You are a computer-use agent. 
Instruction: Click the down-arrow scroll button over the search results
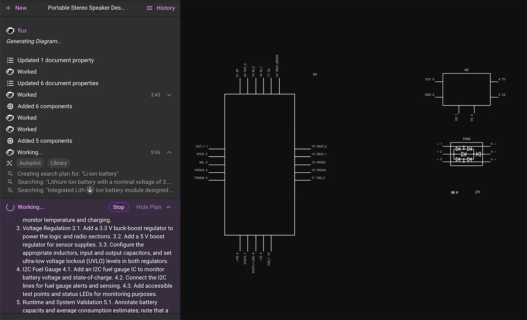pyautogui.click(x=90, y=189)
